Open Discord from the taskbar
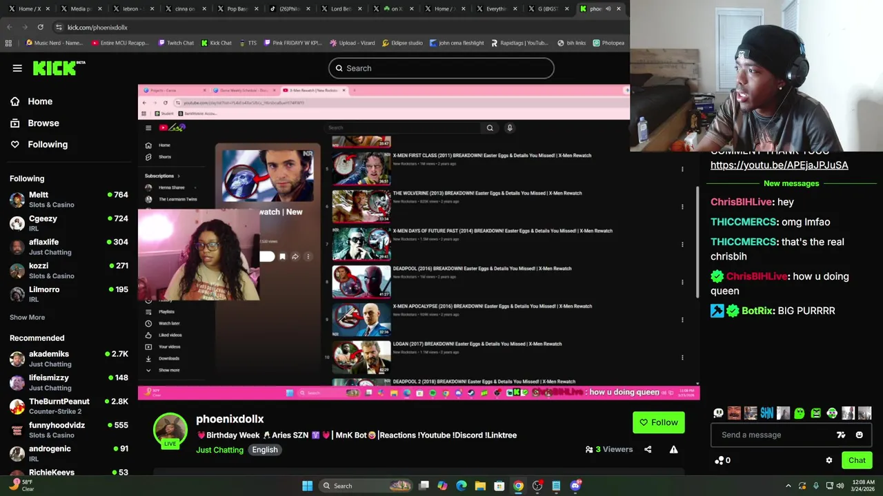 point(575,486)
